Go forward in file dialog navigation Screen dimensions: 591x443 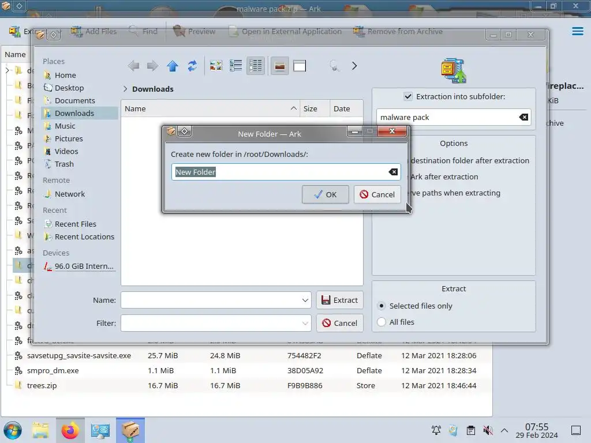pyautogui.click(x=152, y=66)
